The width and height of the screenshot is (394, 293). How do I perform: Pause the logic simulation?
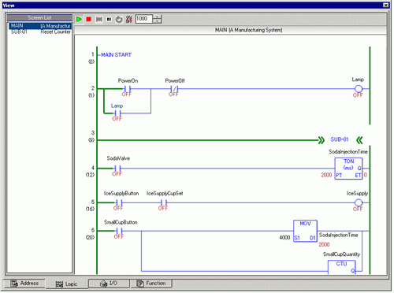coord(109,20)
